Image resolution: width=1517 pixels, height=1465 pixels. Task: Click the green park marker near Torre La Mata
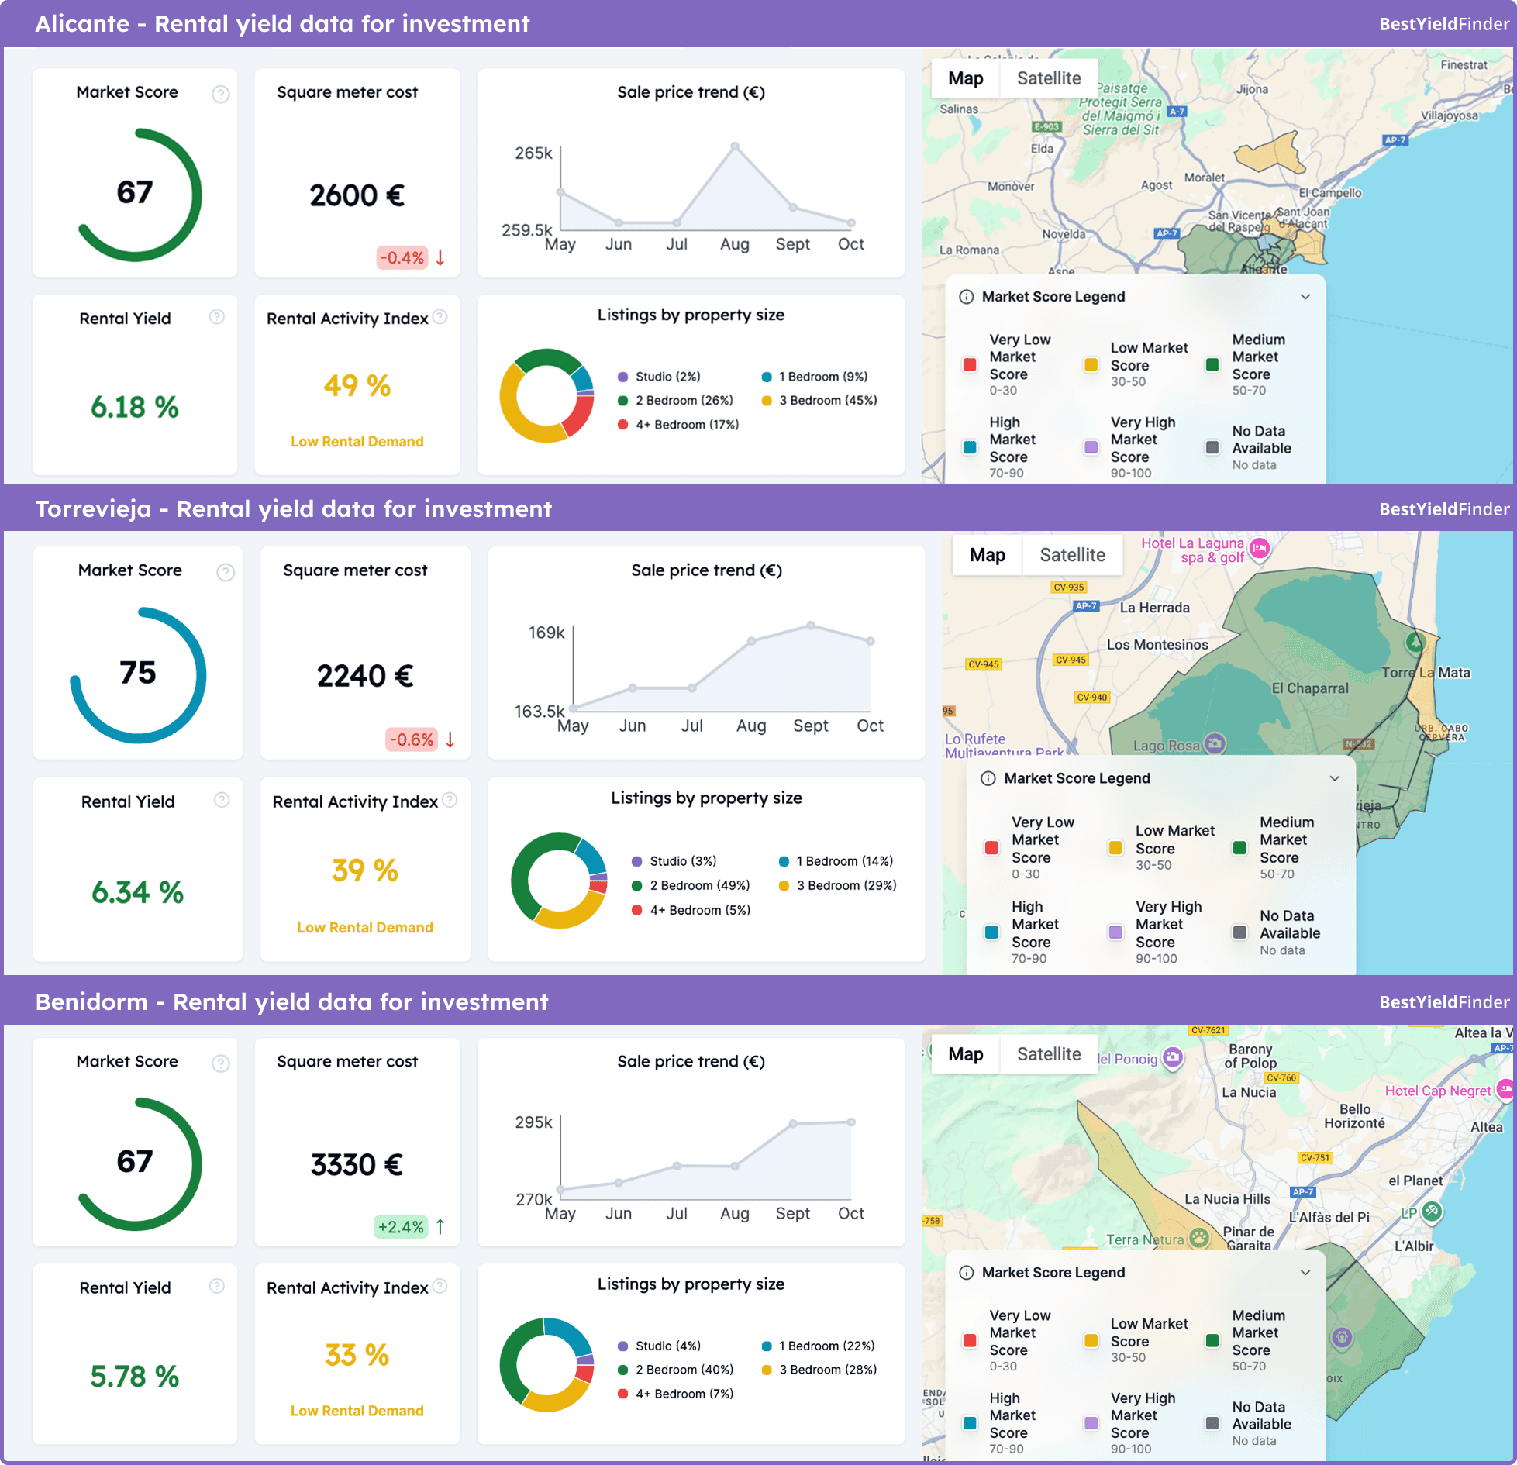point(1415,642)
